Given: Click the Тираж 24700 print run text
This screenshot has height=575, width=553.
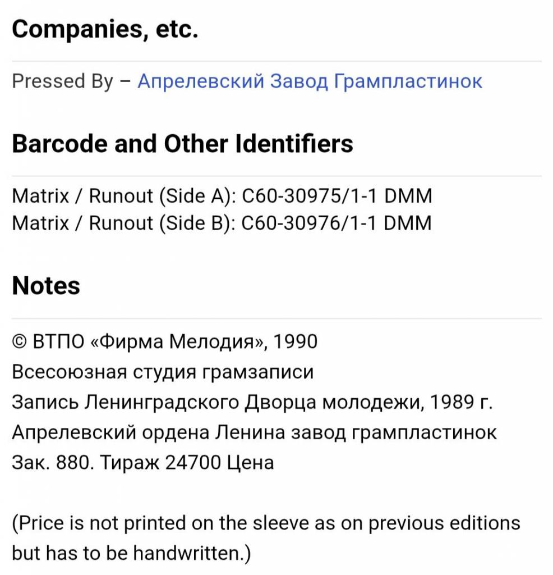Looking at the screenshot, I should pyautogui.click(x=160, y=463).
